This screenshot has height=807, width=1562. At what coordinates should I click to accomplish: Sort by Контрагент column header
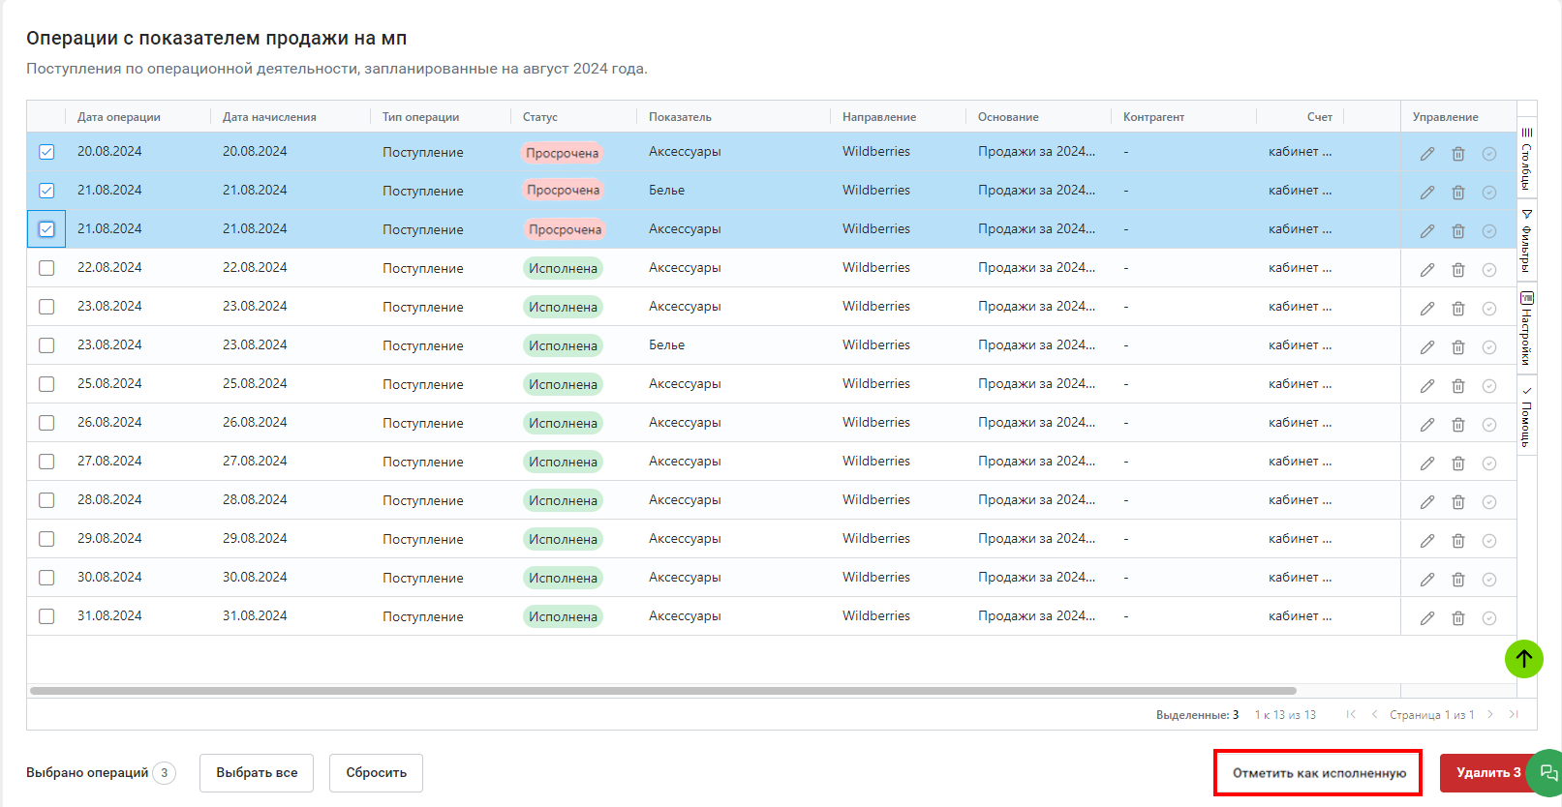pyautogui.click(x=1153, y=117)
